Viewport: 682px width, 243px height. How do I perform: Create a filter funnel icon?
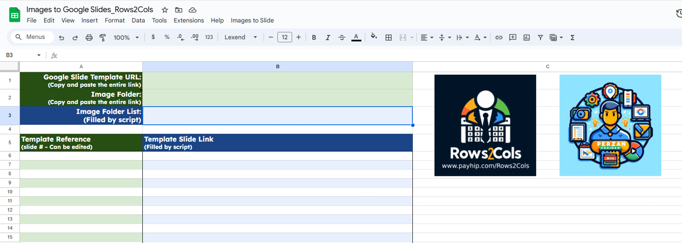coord(540,37)
